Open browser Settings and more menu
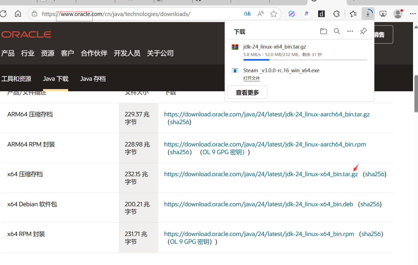This screenshot has height=265, width=418. point(413,14)
